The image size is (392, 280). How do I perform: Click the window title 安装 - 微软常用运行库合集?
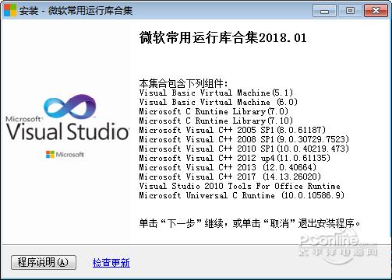pos(76,11)
